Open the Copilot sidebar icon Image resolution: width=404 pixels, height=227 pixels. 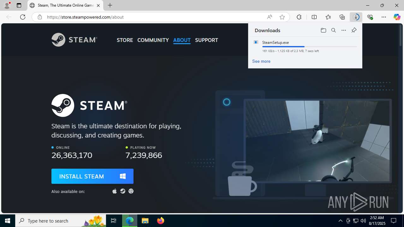click(397, 17)
